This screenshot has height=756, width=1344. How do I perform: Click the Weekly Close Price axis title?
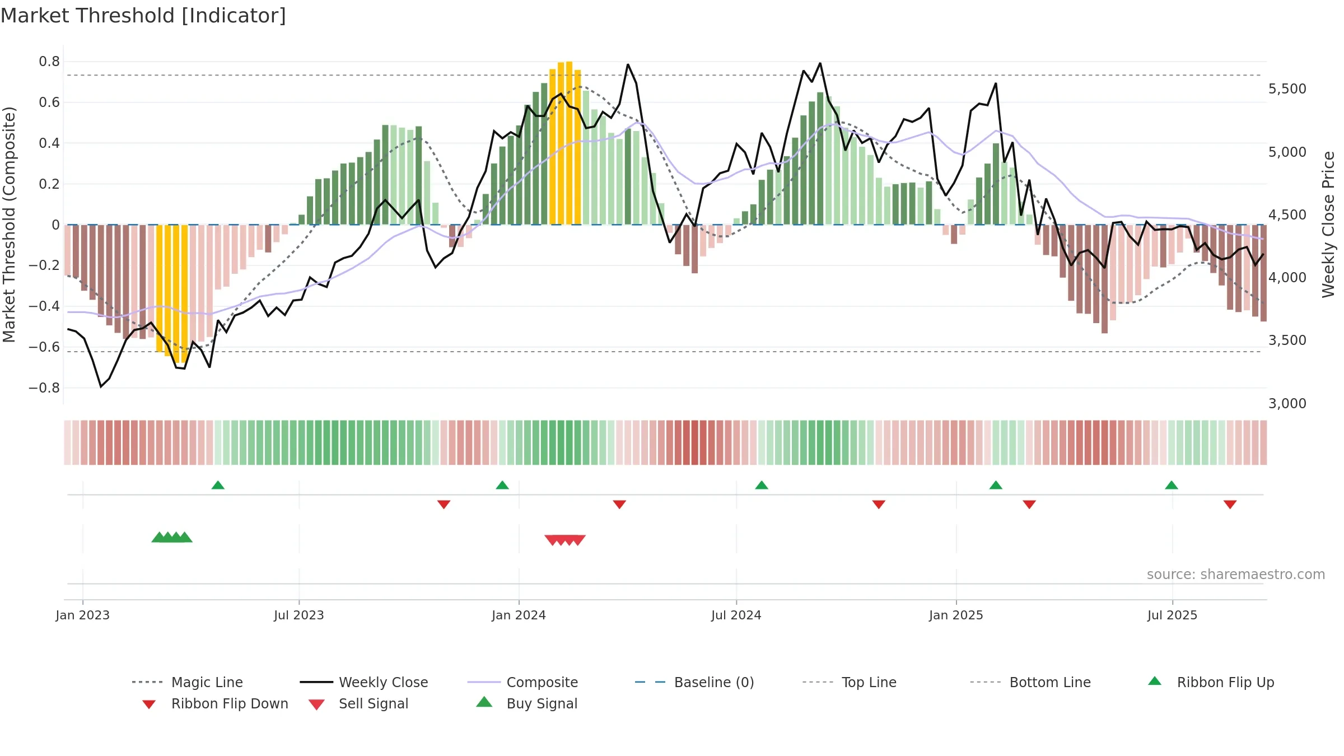pos(1328,225)
